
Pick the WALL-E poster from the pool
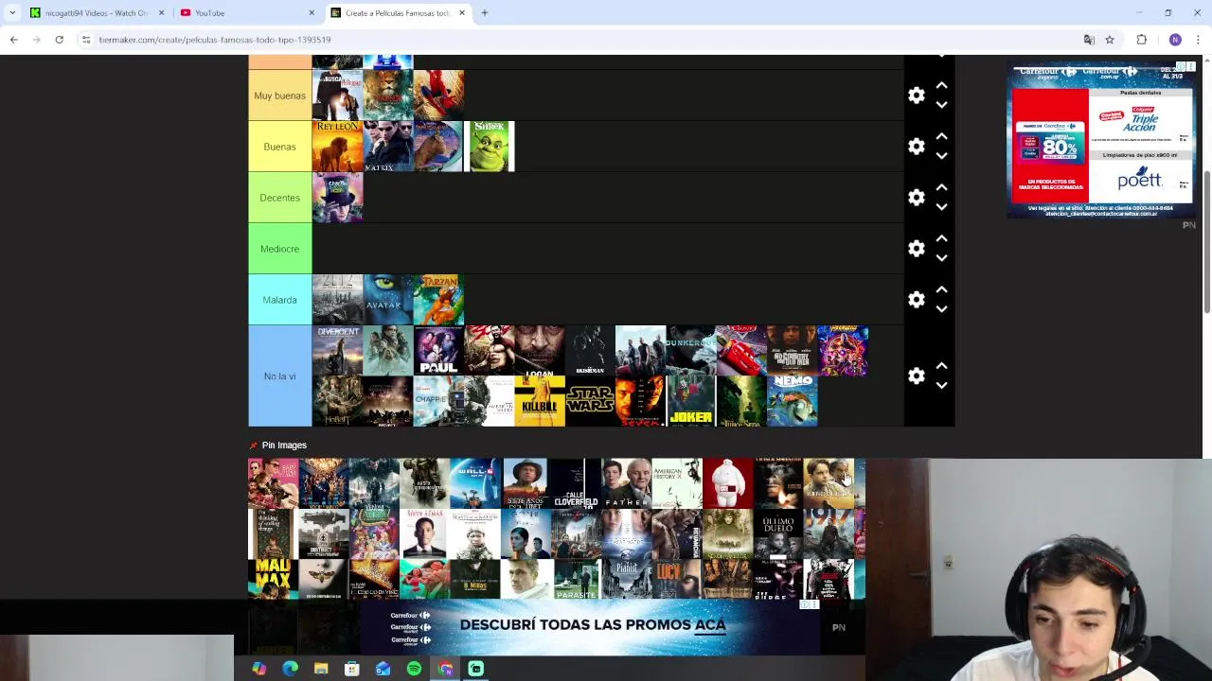click(x=475, y=483)
